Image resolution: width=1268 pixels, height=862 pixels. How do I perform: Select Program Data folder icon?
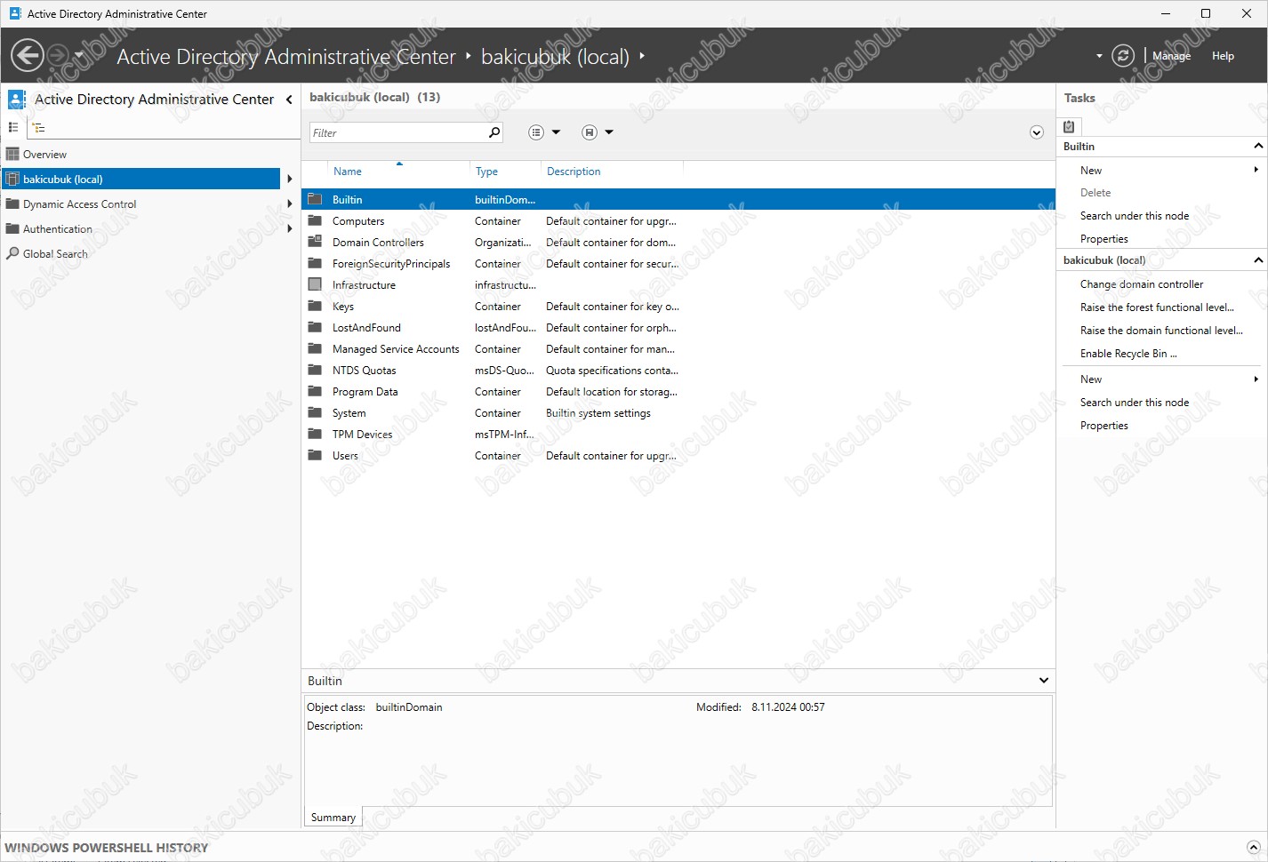[315, 391]
